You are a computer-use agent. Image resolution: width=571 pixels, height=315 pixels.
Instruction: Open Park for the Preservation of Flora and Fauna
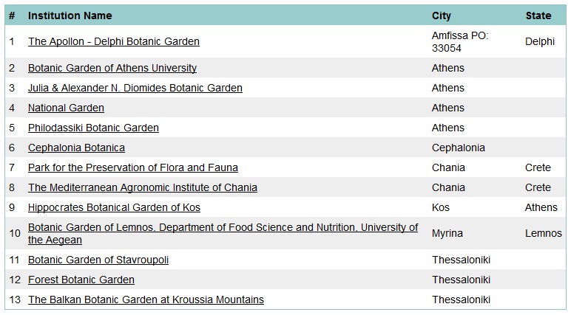pyautogui.click(x=133, y=167)
